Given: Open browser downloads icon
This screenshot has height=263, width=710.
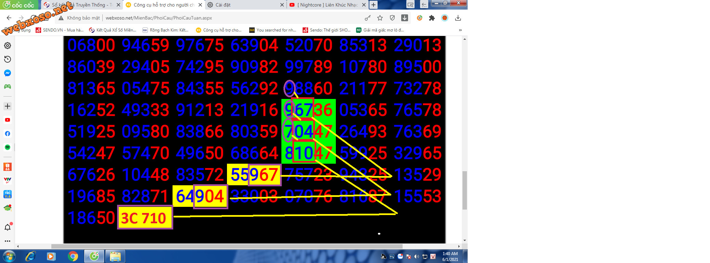Looking at the screenshot, I should (458, 18).
